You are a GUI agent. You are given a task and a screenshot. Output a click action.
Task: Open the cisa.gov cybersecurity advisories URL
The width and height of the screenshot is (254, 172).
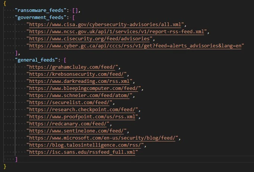tap(105, 25)
